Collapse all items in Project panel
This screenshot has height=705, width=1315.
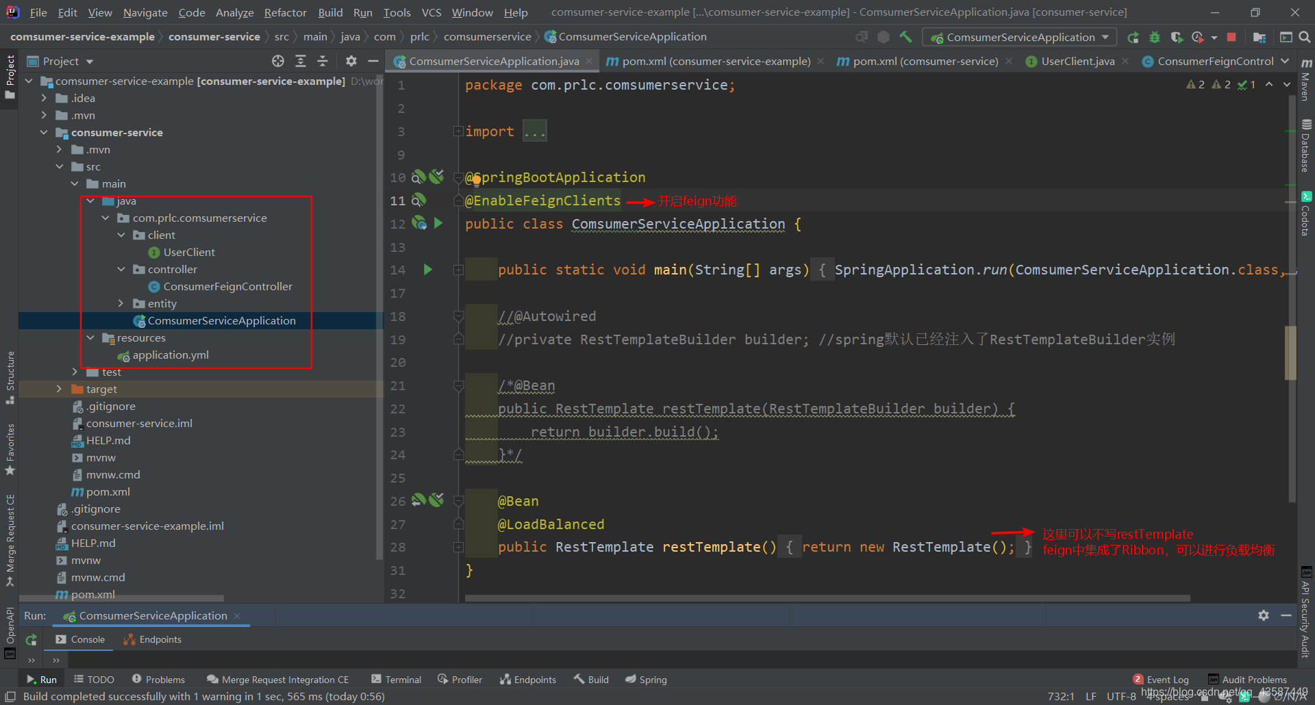(323, 61)
